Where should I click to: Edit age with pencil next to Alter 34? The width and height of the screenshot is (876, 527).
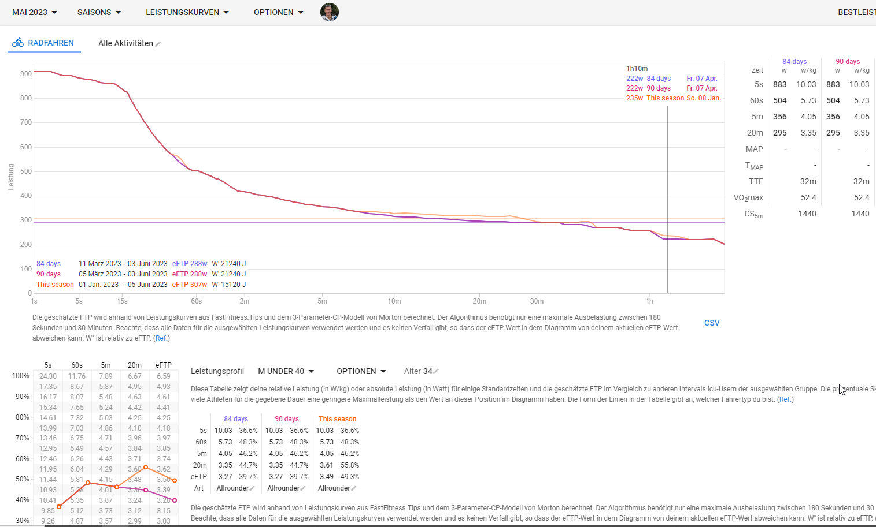pyautogui.click(x=436, y=372)
